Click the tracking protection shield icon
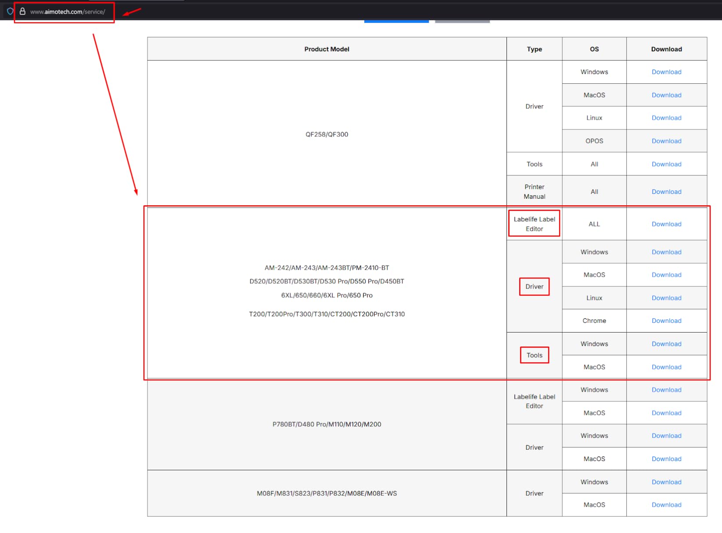 [10, 11]
